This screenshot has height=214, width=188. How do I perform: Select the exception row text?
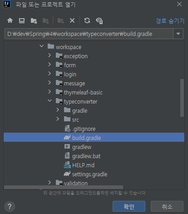point(76,56)
